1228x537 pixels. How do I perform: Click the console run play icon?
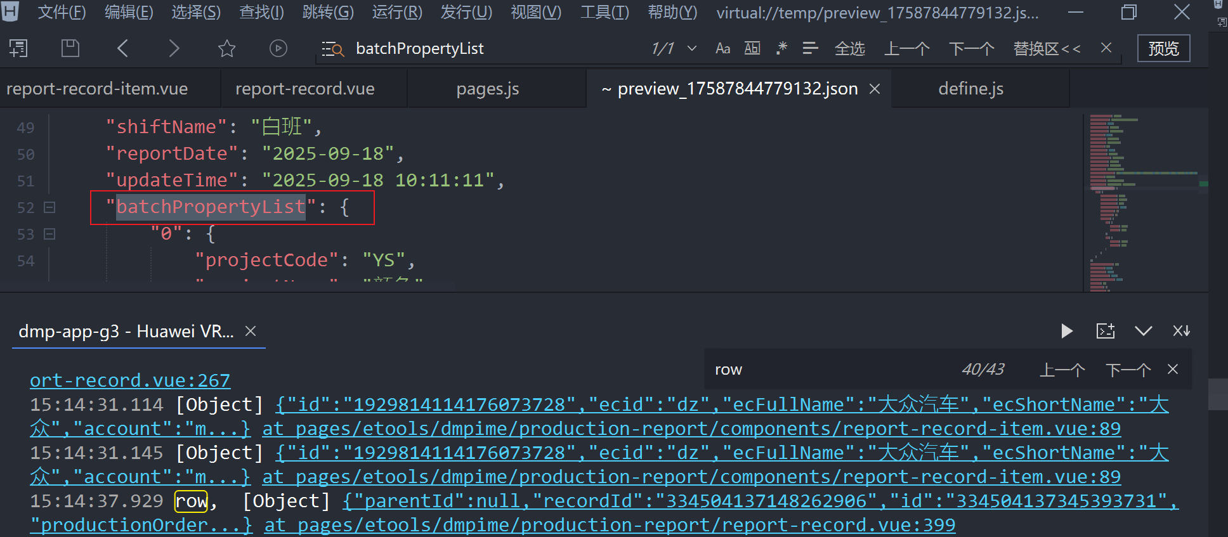pos(1067,331)
